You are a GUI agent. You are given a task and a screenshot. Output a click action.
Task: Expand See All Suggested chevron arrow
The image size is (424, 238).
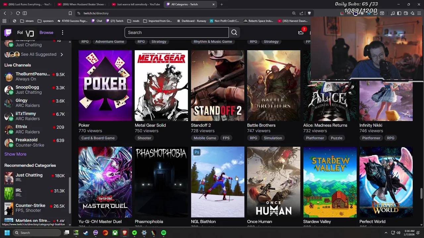point(62,54)
